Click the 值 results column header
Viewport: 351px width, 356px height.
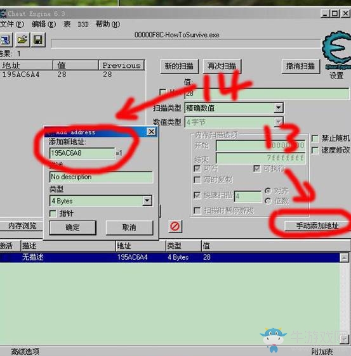click(x=76, y=65)
